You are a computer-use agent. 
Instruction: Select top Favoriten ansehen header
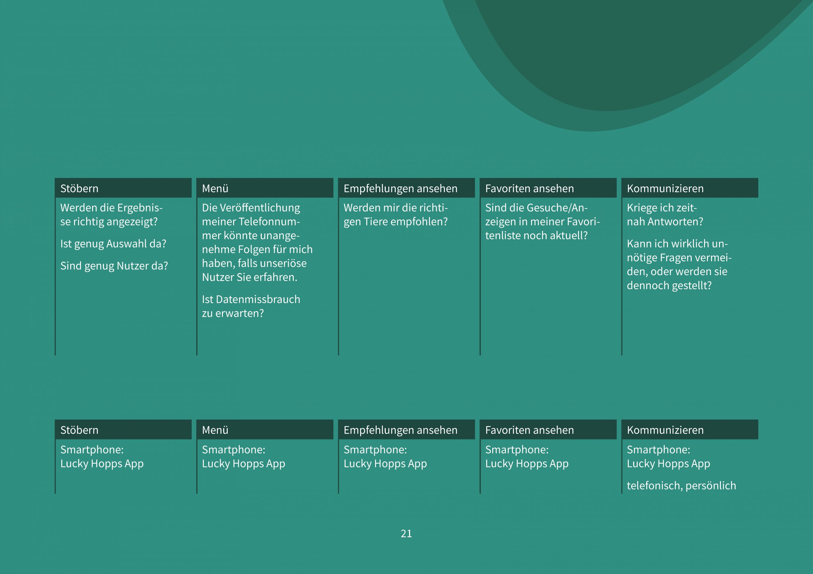[x=548, y=188]
